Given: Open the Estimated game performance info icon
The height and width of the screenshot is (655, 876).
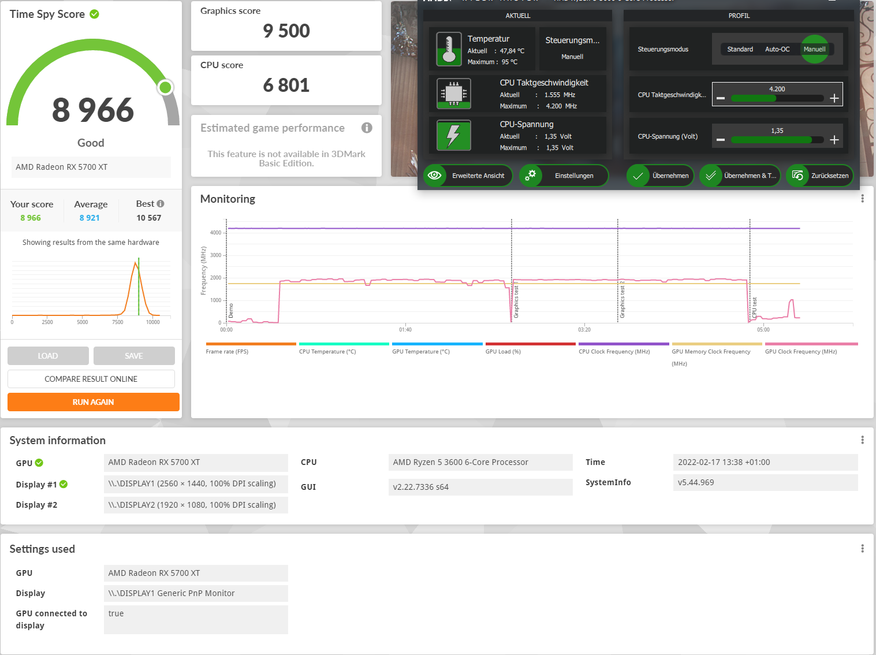Looking at the screenshot, I should 367,128.
